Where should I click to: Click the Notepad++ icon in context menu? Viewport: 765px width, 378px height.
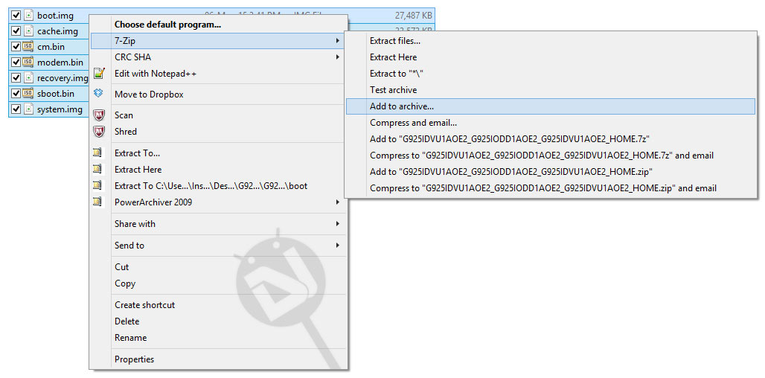(99, 74)
